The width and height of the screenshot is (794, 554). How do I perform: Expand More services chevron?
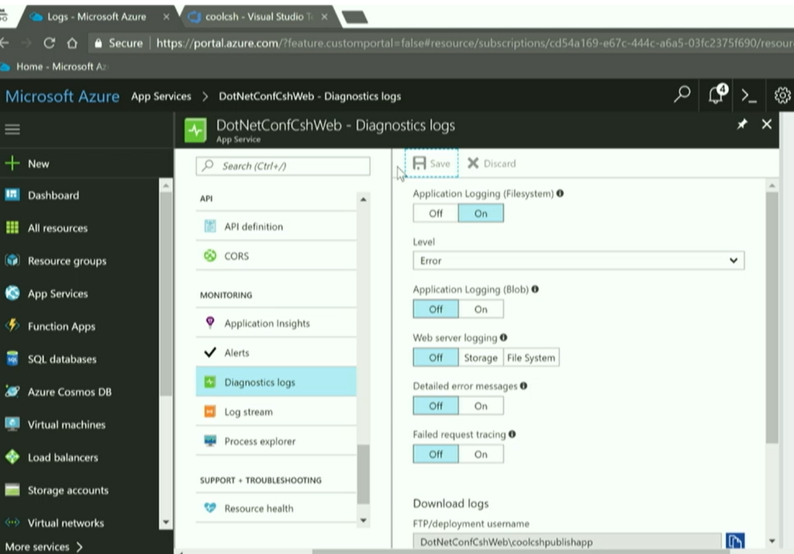(x=79, y=546)
